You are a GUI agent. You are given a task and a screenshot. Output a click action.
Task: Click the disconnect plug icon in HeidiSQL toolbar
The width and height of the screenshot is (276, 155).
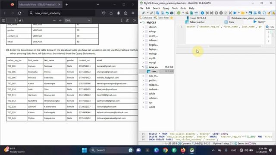click(151, 13)
